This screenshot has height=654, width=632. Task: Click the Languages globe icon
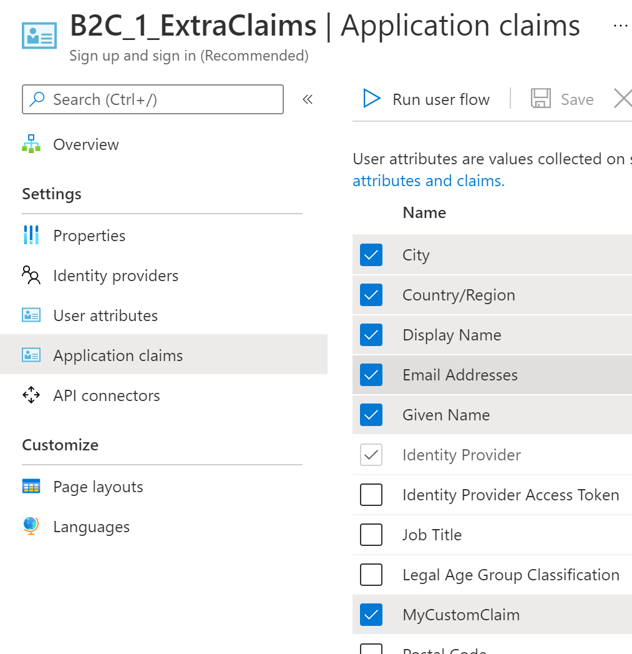(31, 526)
